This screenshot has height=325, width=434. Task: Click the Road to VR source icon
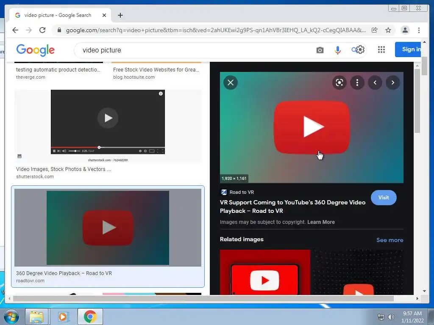pos(224,192)
